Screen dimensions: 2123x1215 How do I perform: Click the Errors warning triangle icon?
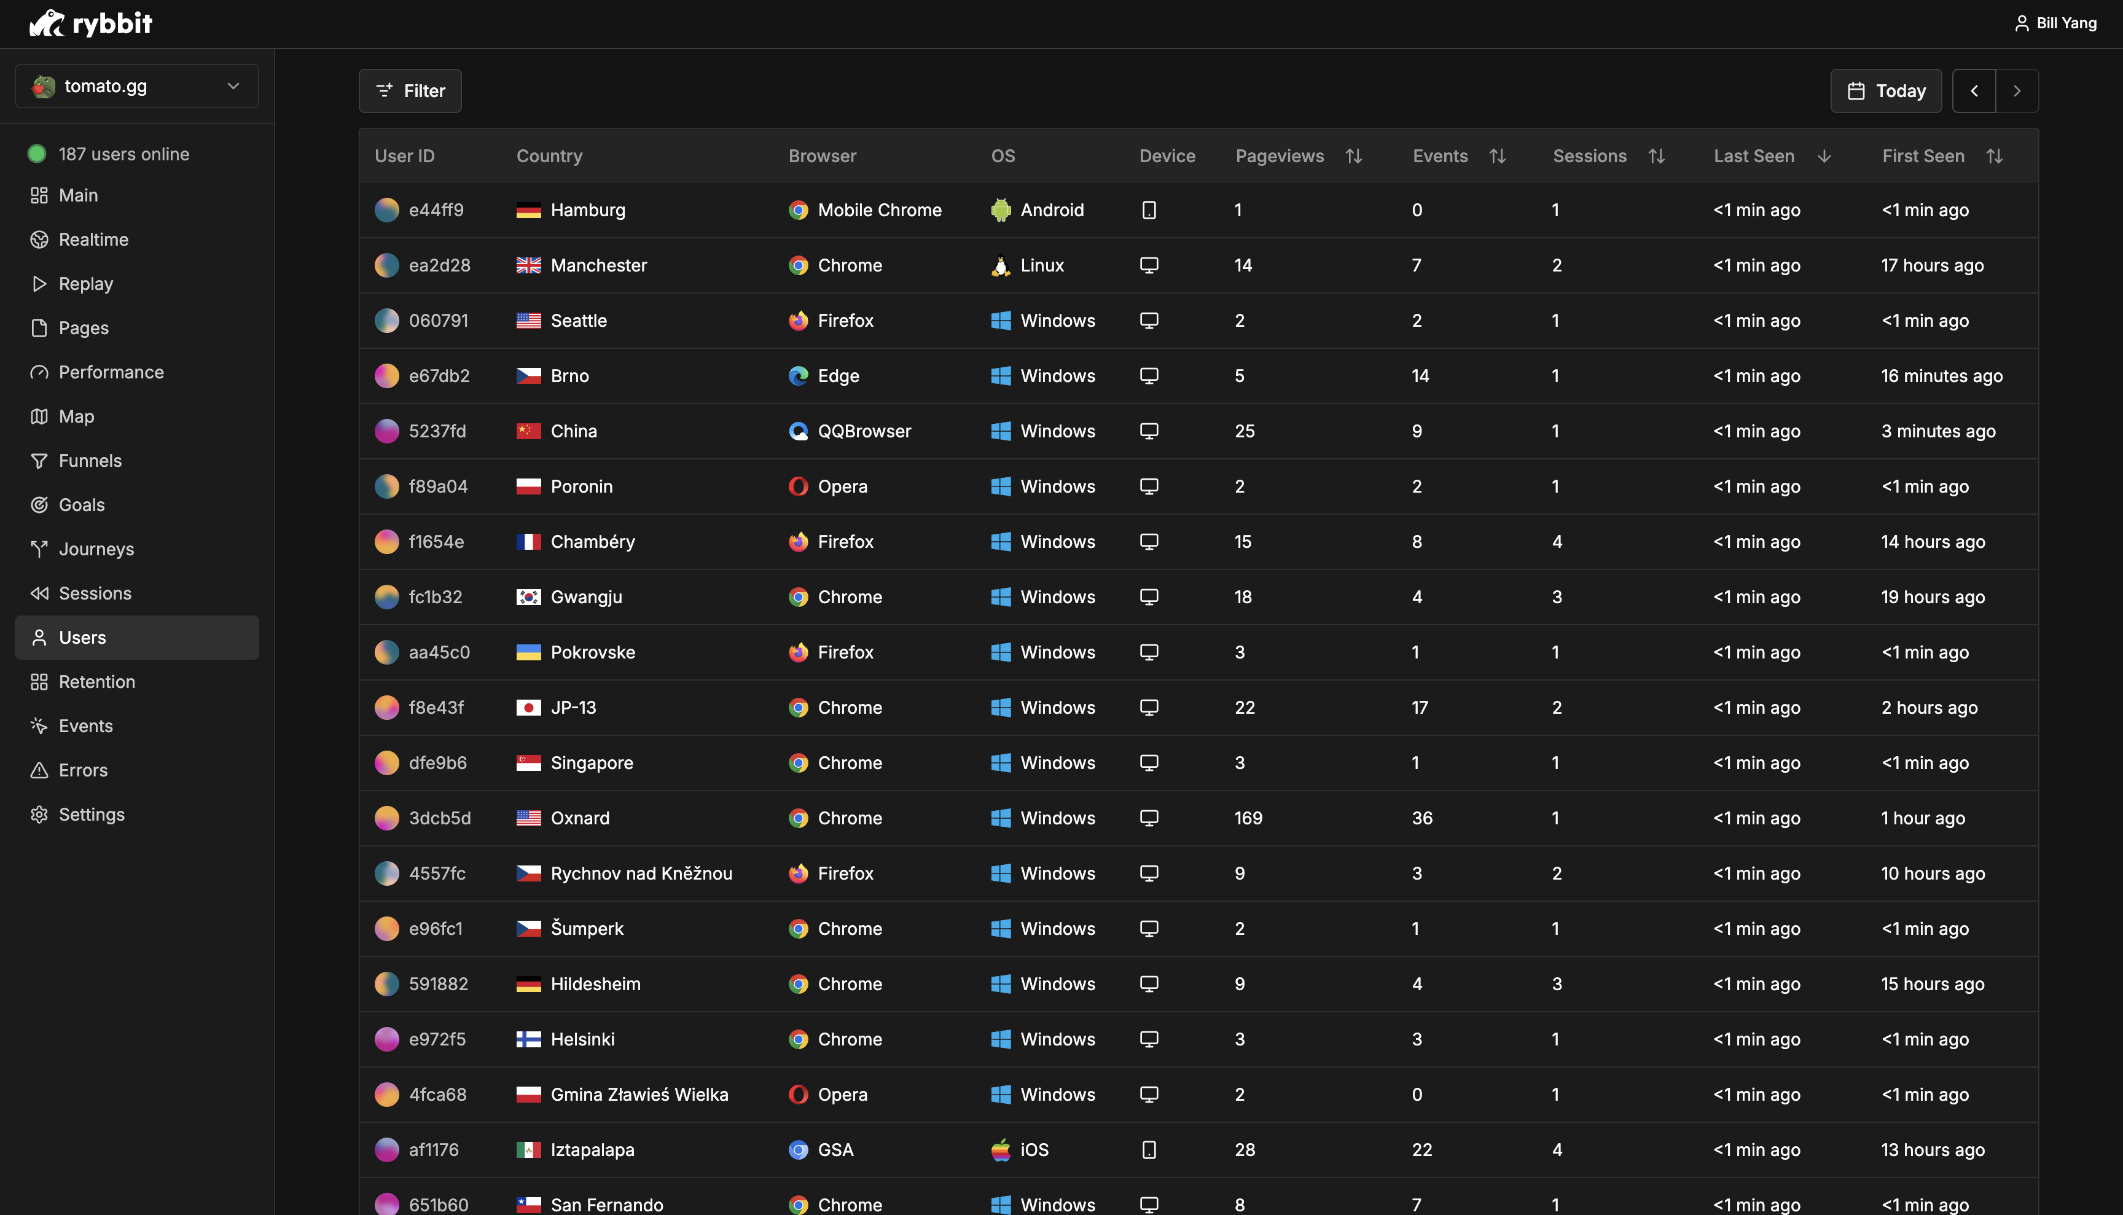(39, 770)
